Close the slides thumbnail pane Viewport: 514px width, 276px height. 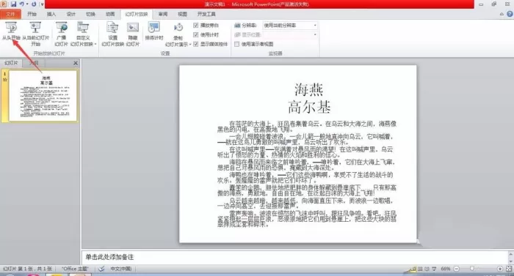pos(76,63)
